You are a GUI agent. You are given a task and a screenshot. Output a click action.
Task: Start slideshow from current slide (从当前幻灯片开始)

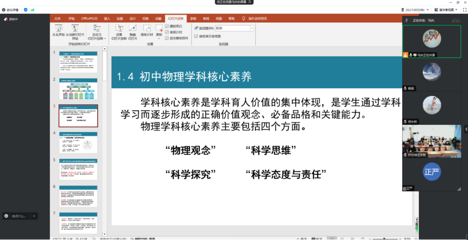click(75, 28)
